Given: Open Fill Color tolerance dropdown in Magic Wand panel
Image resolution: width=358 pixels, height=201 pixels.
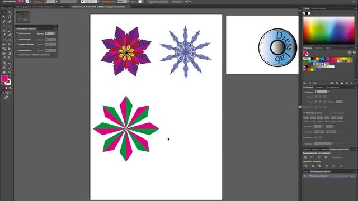Looking at the screenshot, I should pos(55,33).
